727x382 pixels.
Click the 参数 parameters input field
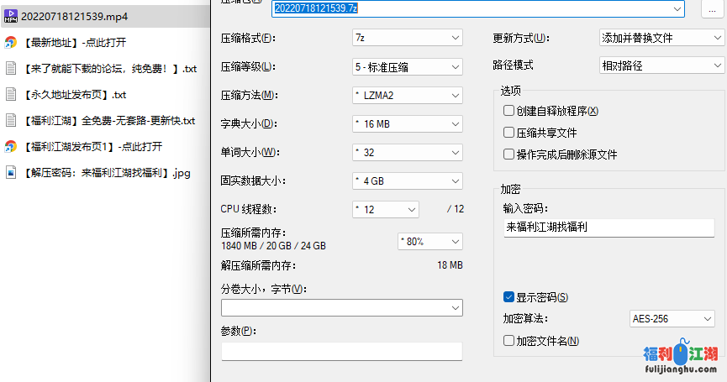(341, 351)
